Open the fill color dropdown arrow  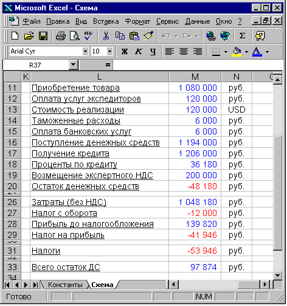tap(246, 52)
